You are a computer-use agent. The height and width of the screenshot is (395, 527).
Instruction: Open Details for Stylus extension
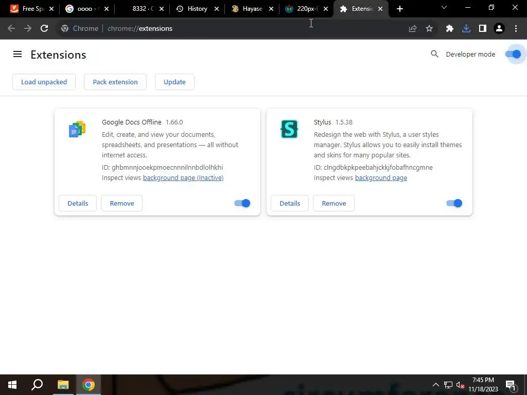click(290, 203)
